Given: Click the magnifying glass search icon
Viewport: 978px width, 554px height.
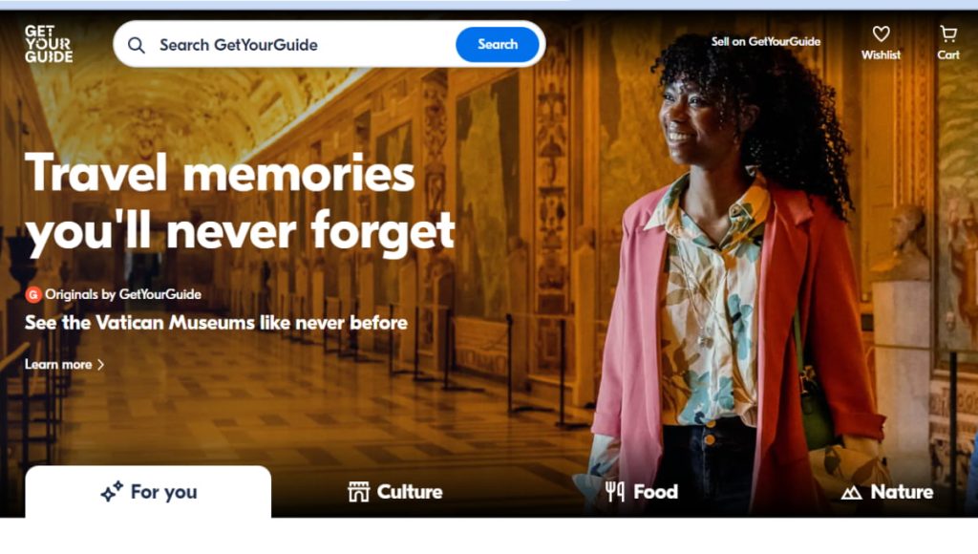Looking at the screenshot, I should click(136, 45).
